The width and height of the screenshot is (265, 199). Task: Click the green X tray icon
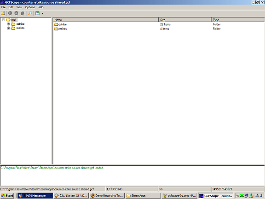242,196
